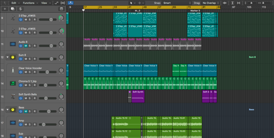Record-enable the Soft Synth Bells track
Screen dimensions: 274x138
35,98
